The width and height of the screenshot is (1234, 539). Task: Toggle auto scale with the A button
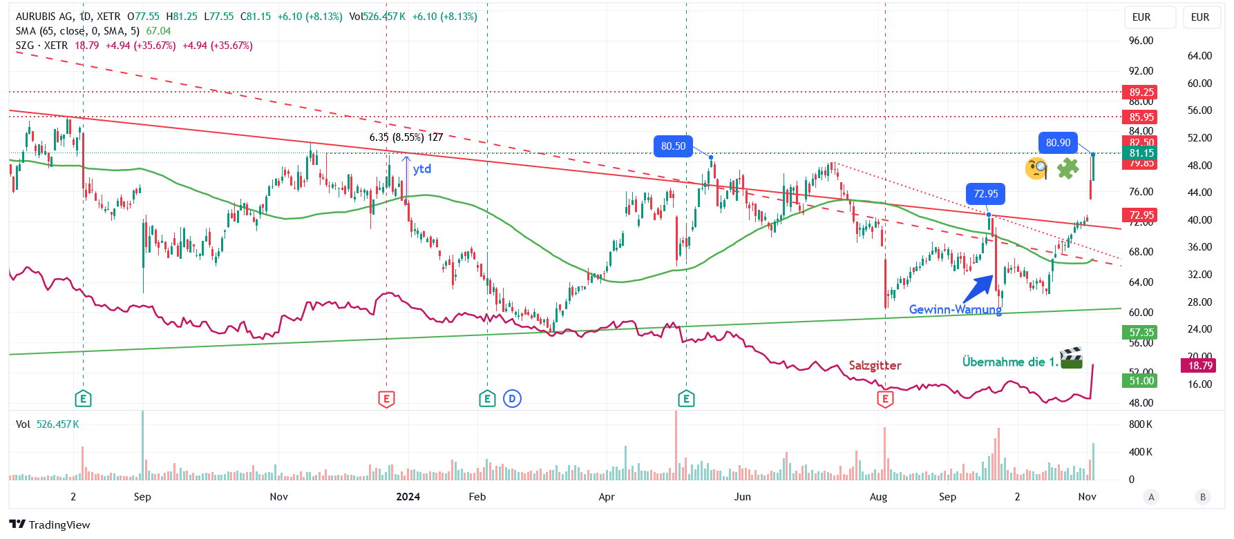(x=1151, y=497)
